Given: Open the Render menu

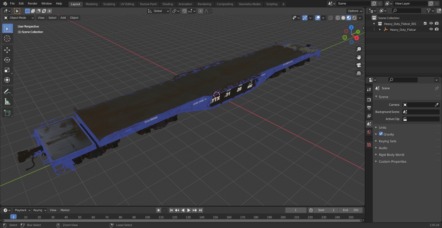Looking at the screenshot, I should (x=32, y=4).
